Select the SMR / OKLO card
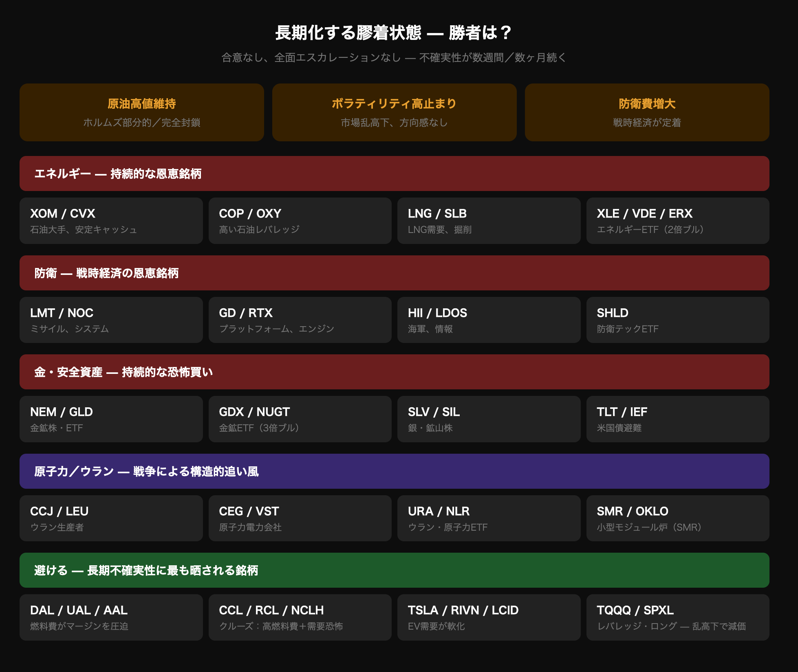Image resolution: width=798 pixels, height=672 pixels. click(x=677, y=518)
